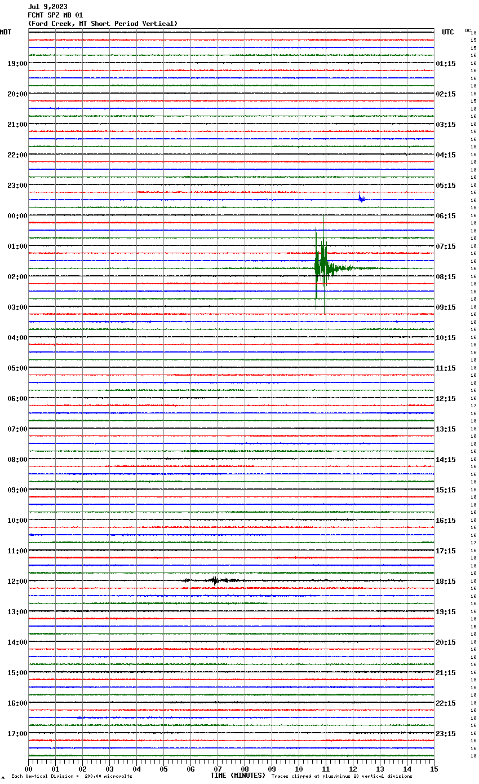
Task: Click the 23:15 UTC time label
Action: [x=446, y=734]
